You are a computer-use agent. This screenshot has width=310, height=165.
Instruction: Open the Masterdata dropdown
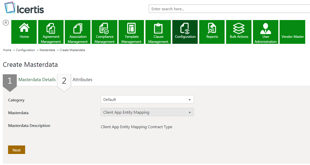coord(147,112)
